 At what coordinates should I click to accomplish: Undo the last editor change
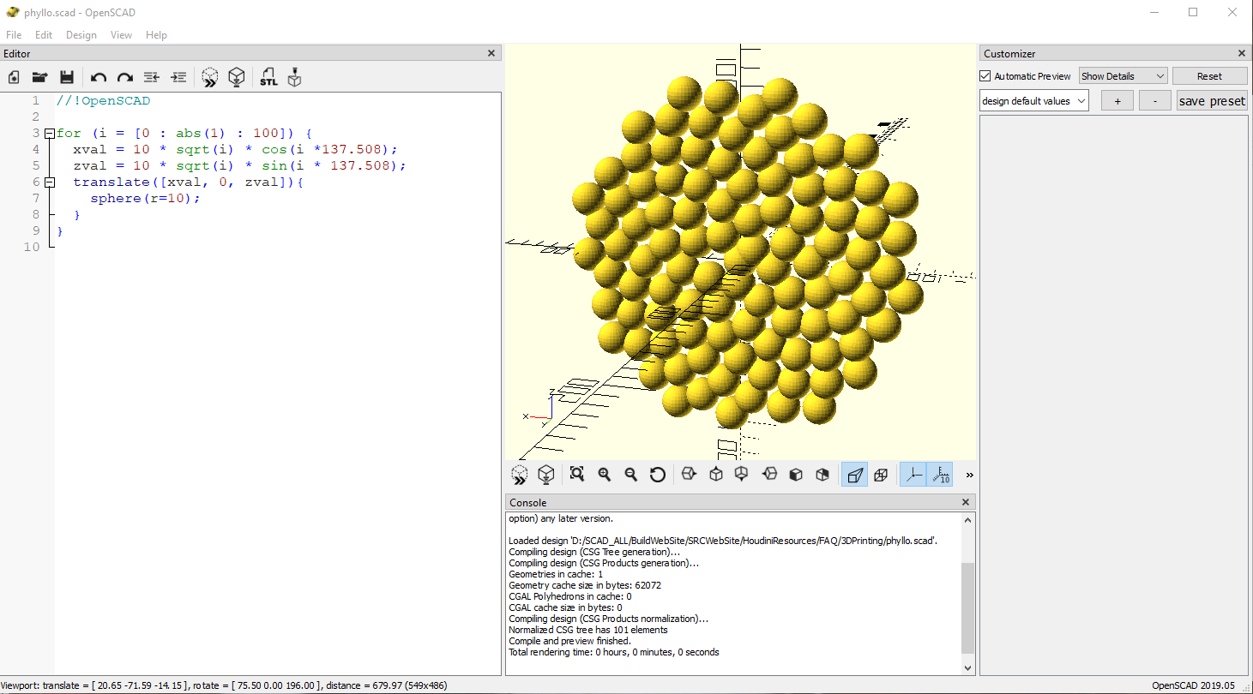coord(99,77)
